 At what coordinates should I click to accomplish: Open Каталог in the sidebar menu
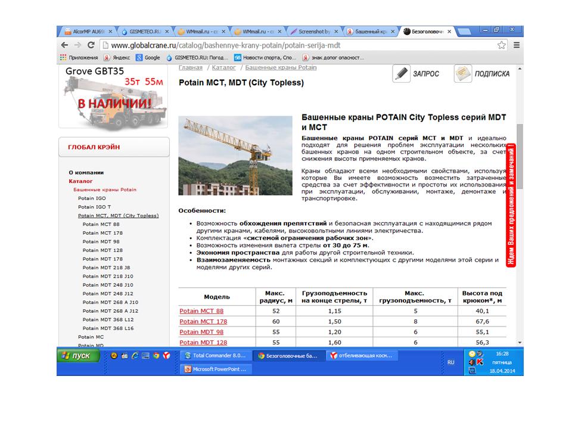[80, 181]
